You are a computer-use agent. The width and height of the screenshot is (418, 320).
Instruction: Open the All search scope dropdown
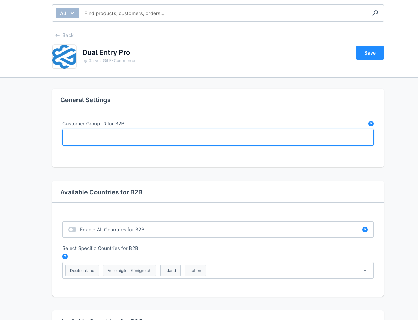pos(67,13)
